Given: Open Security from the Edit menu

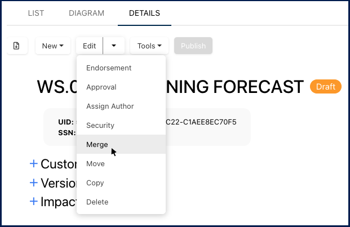Looking at the screenshot, I should 100,126.
